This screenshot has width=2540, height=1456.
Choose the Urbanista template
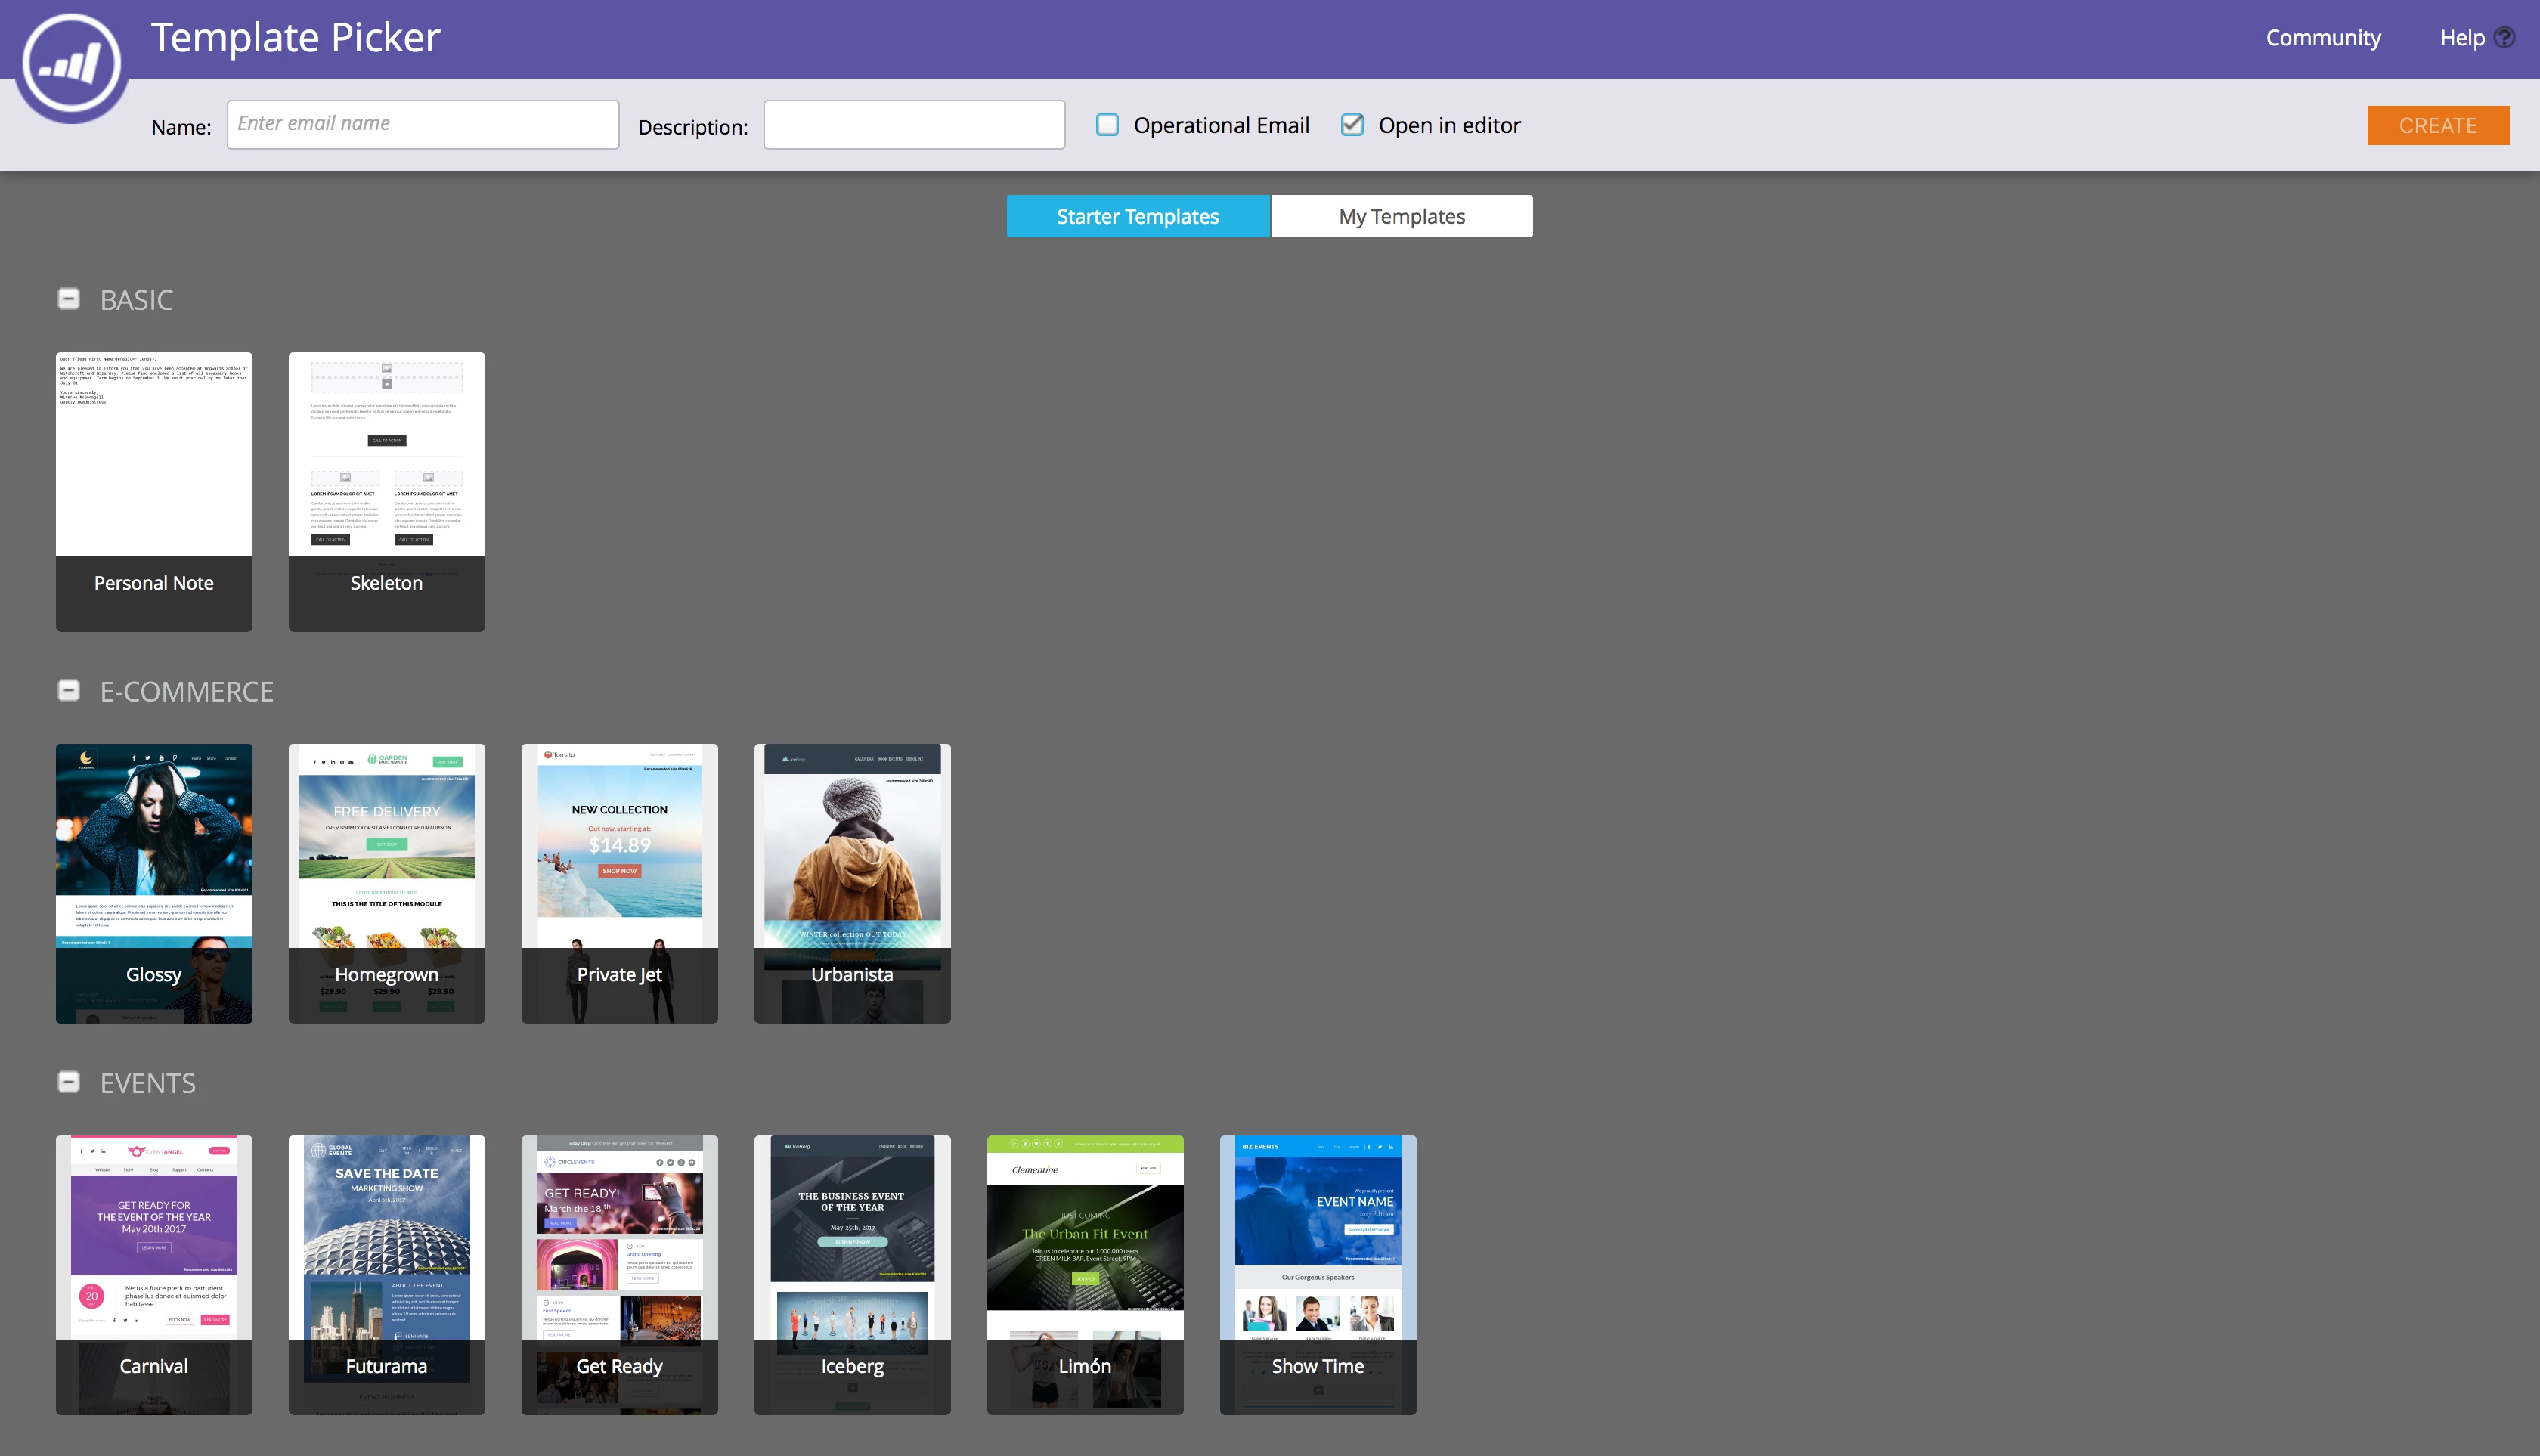tap(852, 882)
